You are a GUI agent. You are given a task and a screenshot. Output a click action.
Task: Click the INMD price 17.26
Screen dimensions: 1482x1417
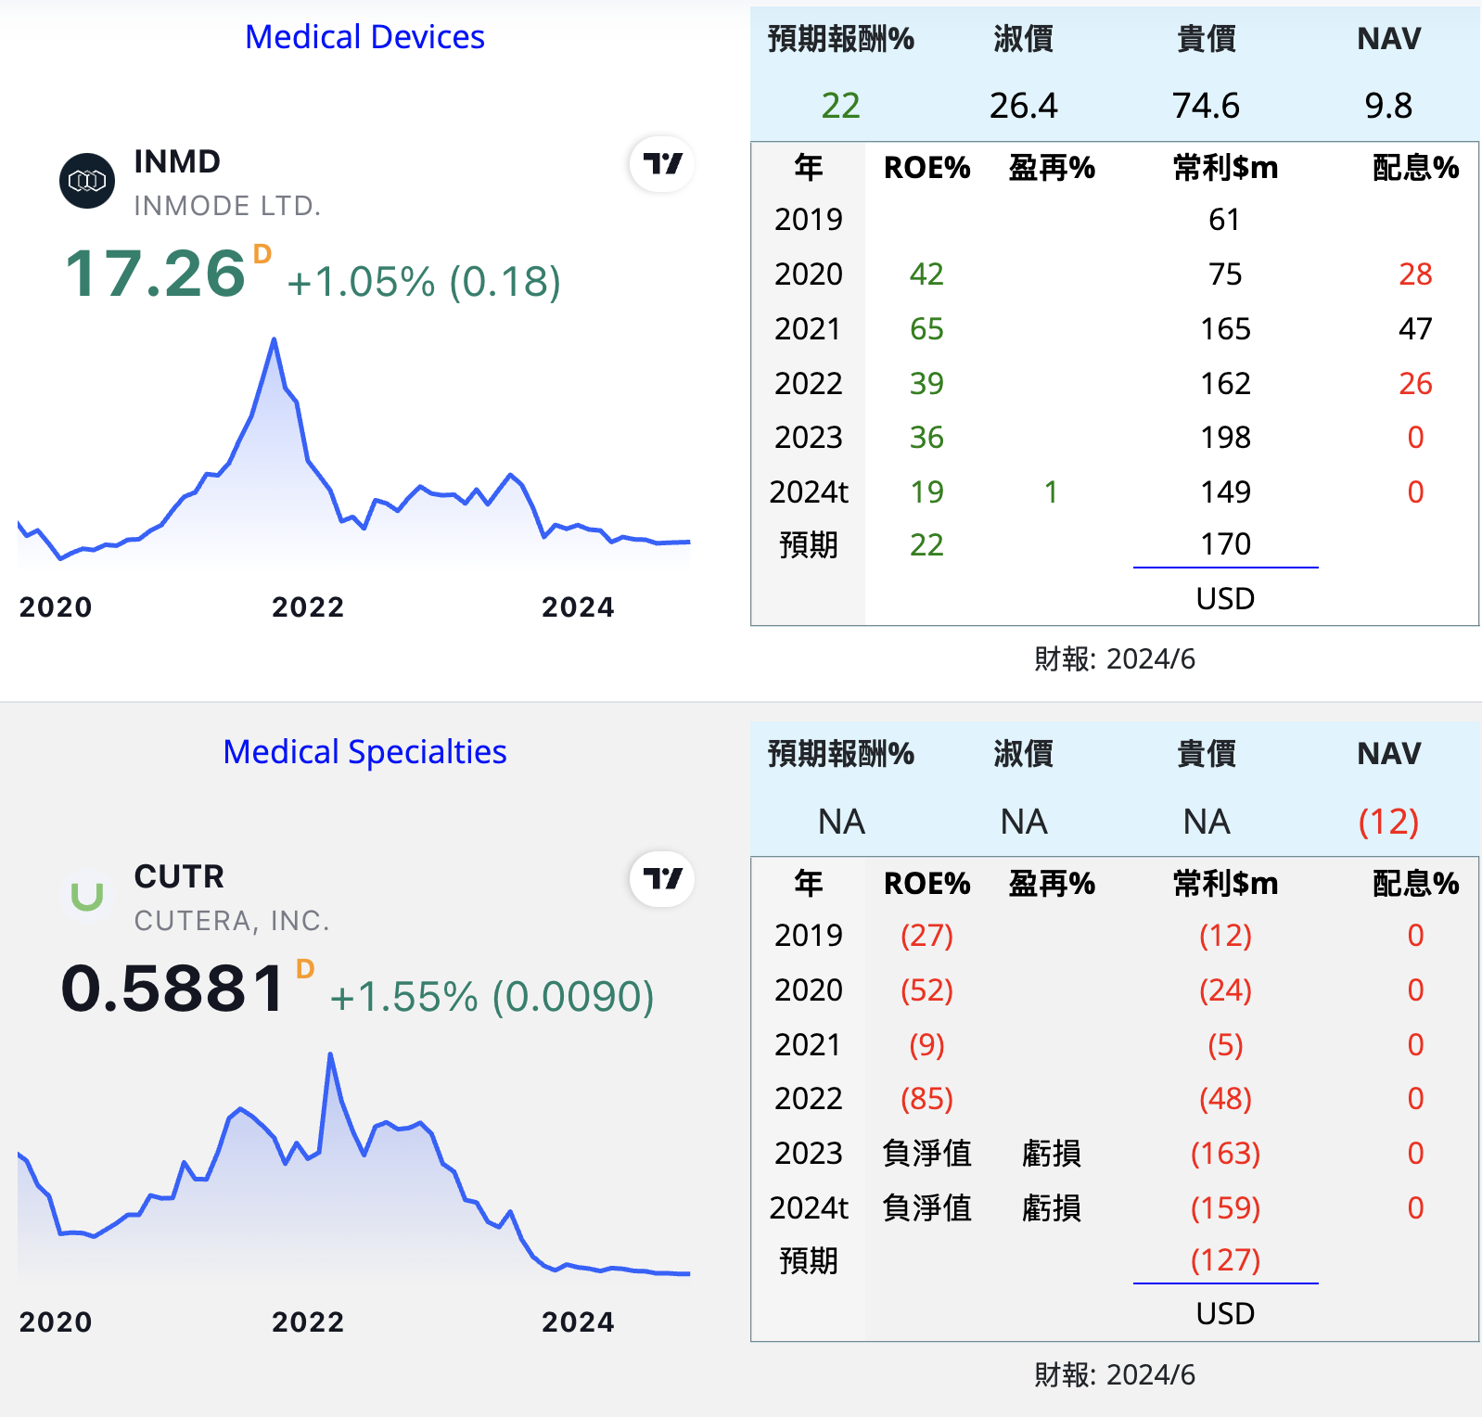point(155,274)
